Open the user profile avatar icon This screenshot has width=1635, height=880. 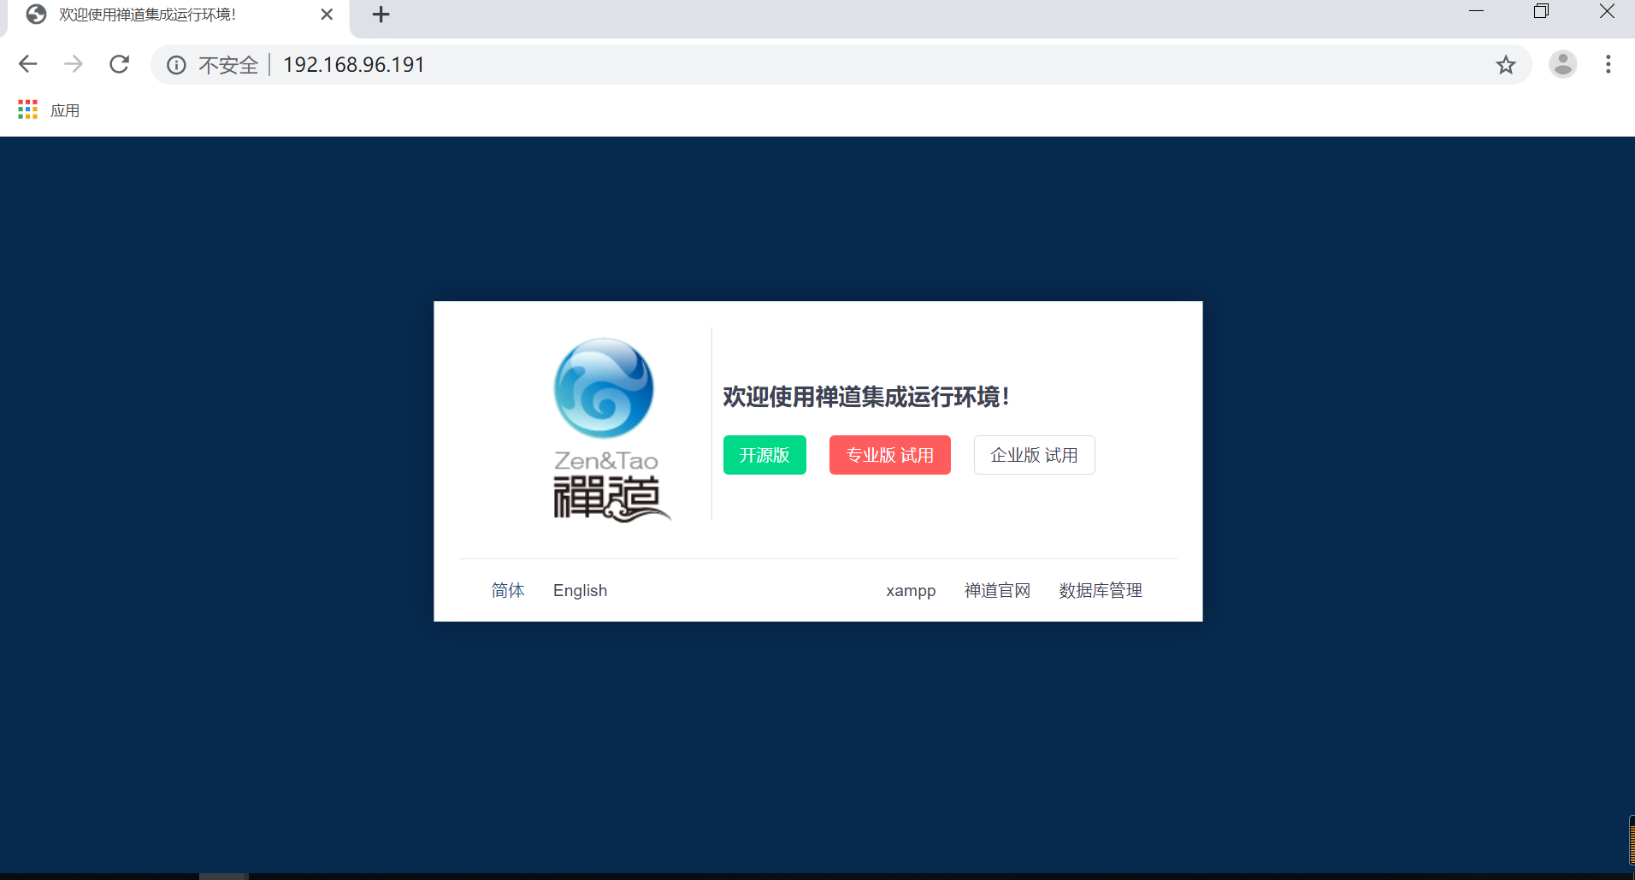(1563, 64)
